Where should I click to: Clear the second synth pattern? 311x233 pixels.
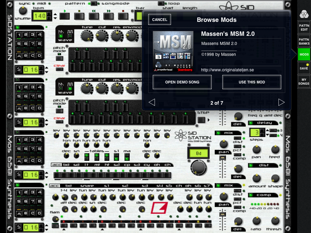pos(59,122)
